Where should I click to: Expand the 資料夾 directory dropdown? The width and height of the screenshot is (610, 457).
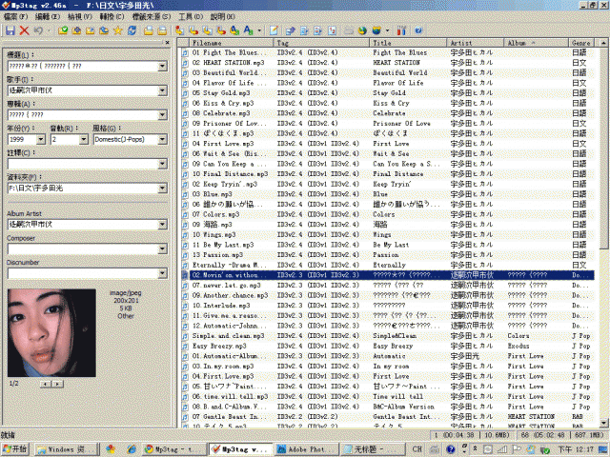[x=163, y=189]
